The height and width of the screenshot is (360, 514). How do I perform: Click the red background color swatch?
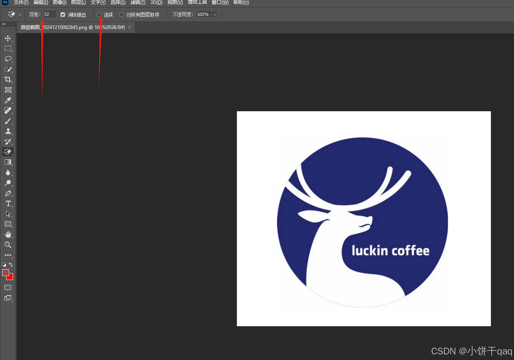11,277
